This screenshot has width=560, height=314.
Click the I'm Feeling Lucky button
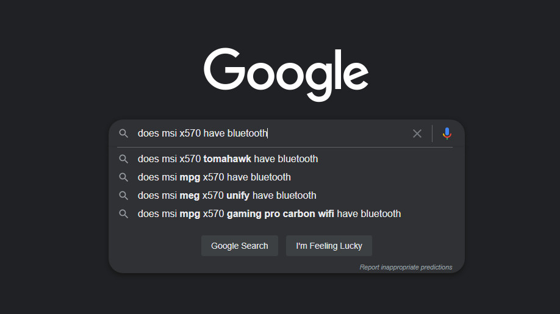click(329, 246)
